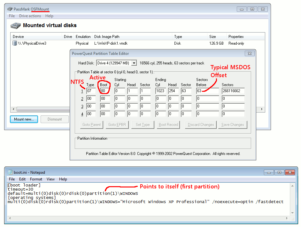Open the Drive actions menu
The height and width of the screenshot is (227, 301).
pyautogui.click(x=30, y=16)
